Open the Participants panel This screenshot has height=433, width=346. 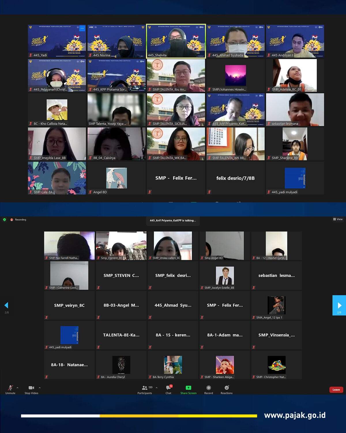click(145, 388)
